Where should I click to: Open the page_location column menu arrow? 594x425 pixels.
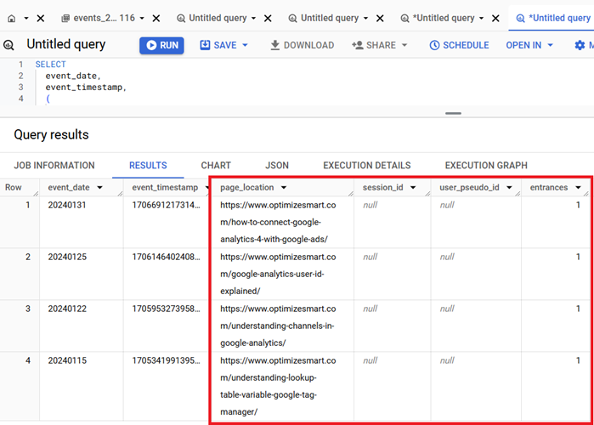coord(284,188)
